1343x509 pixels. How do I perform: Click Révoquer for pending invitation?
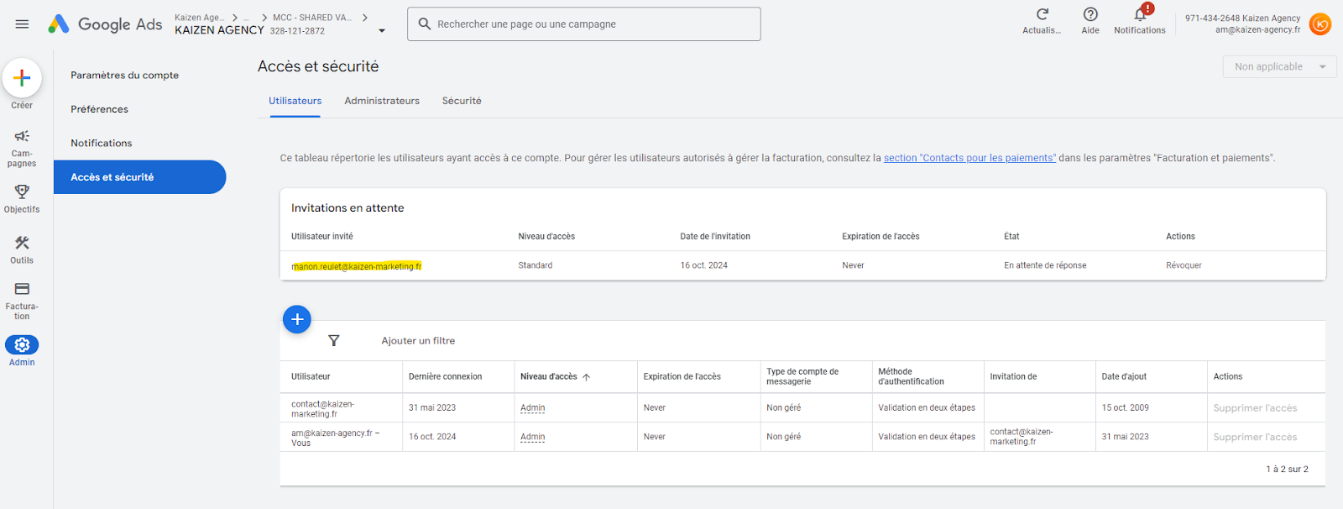pos(1184,265)
